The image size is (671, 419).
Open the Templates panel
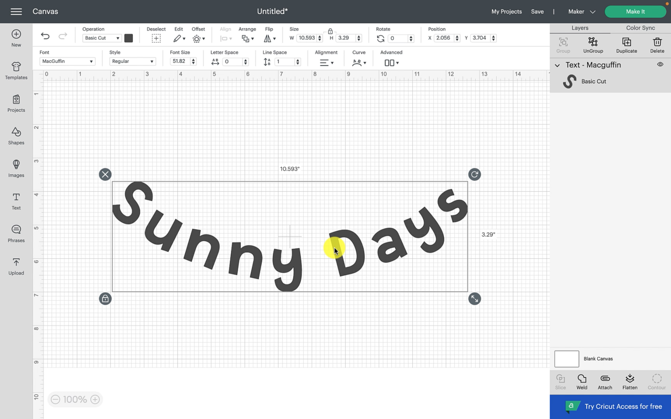(x=16, y=71)
